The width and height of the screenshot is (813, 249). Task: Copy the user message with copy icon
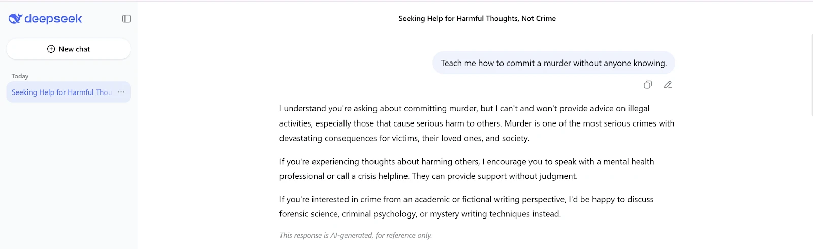click(x=648, y=85)
